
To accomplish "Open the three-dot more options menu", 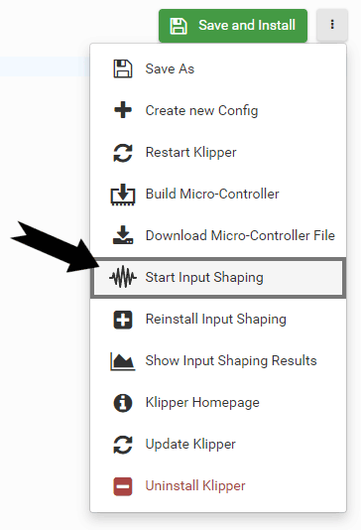I will point(332,25).
